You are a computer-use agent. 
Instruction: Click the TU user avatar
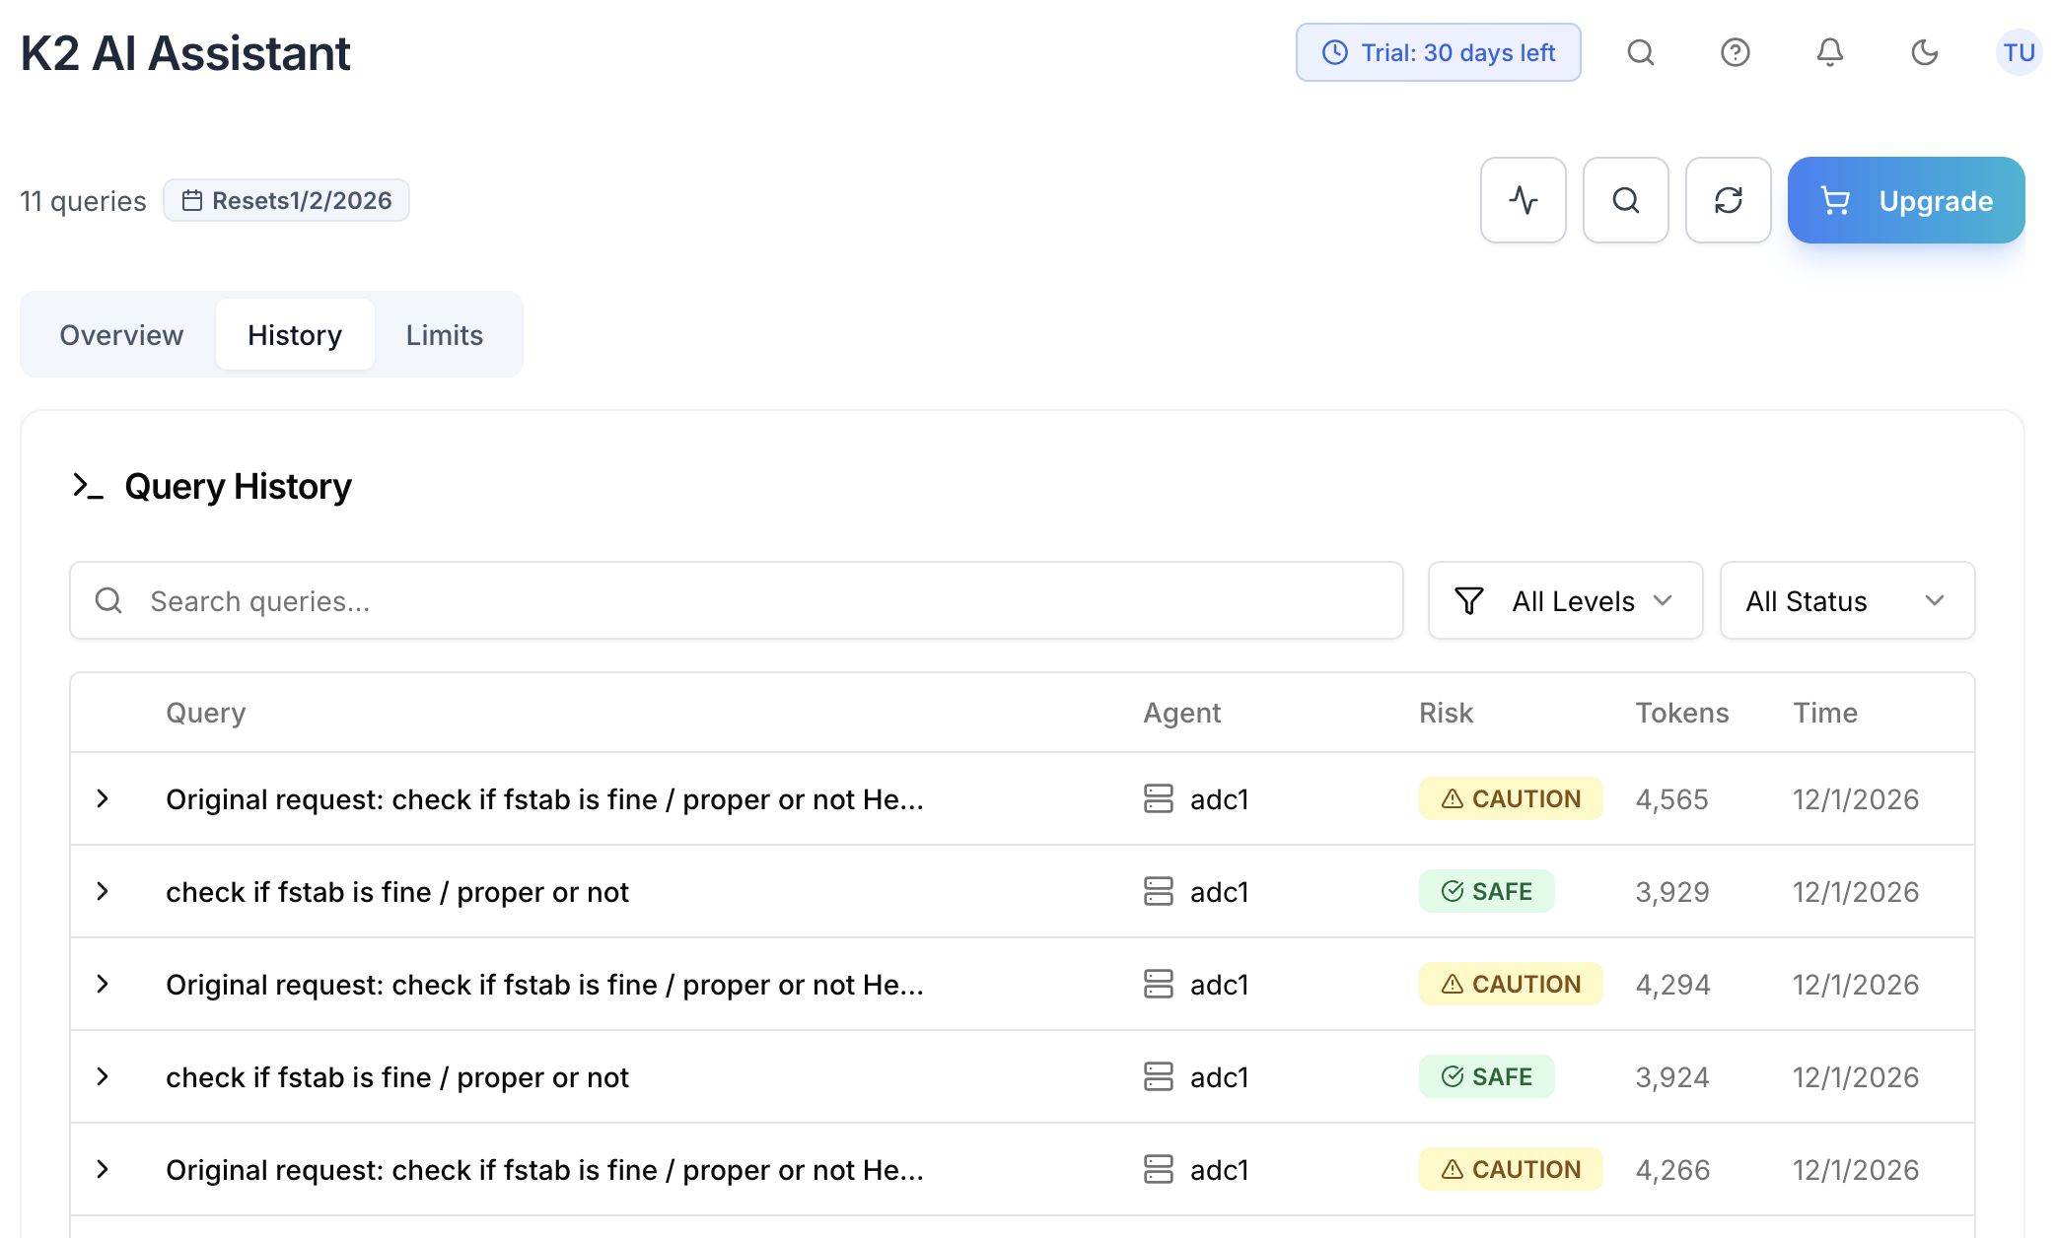pyautogui.click(x=2018, y=52)
